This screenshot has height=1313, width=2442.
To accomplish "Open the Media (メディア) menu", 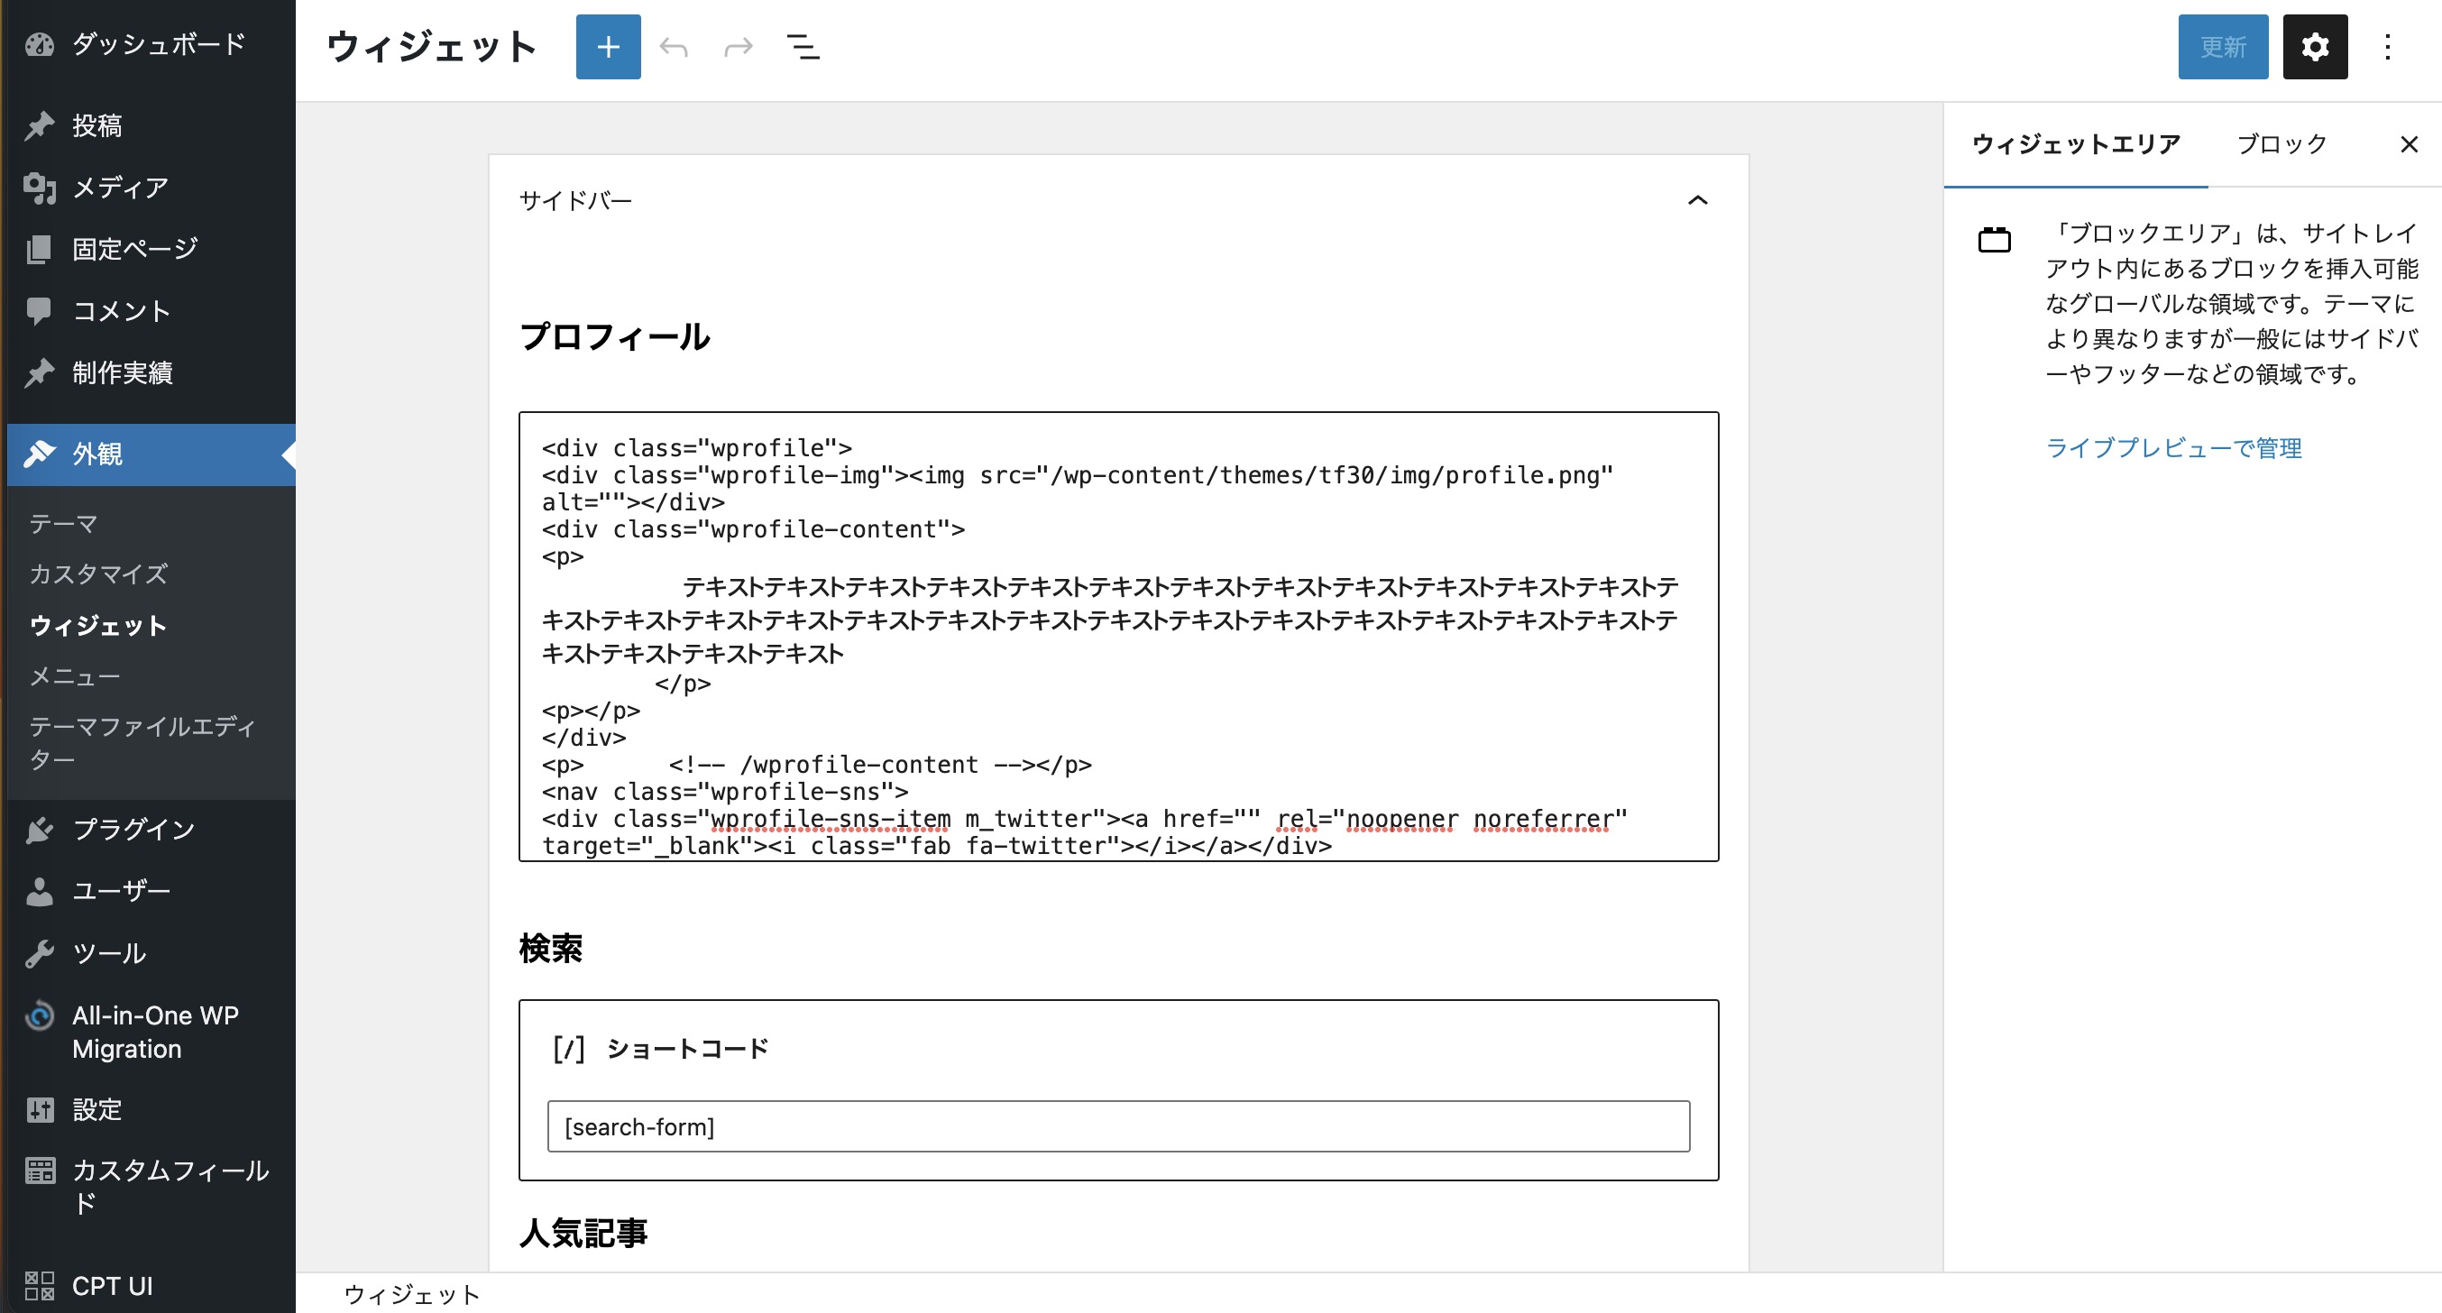I will click(121, 187).
